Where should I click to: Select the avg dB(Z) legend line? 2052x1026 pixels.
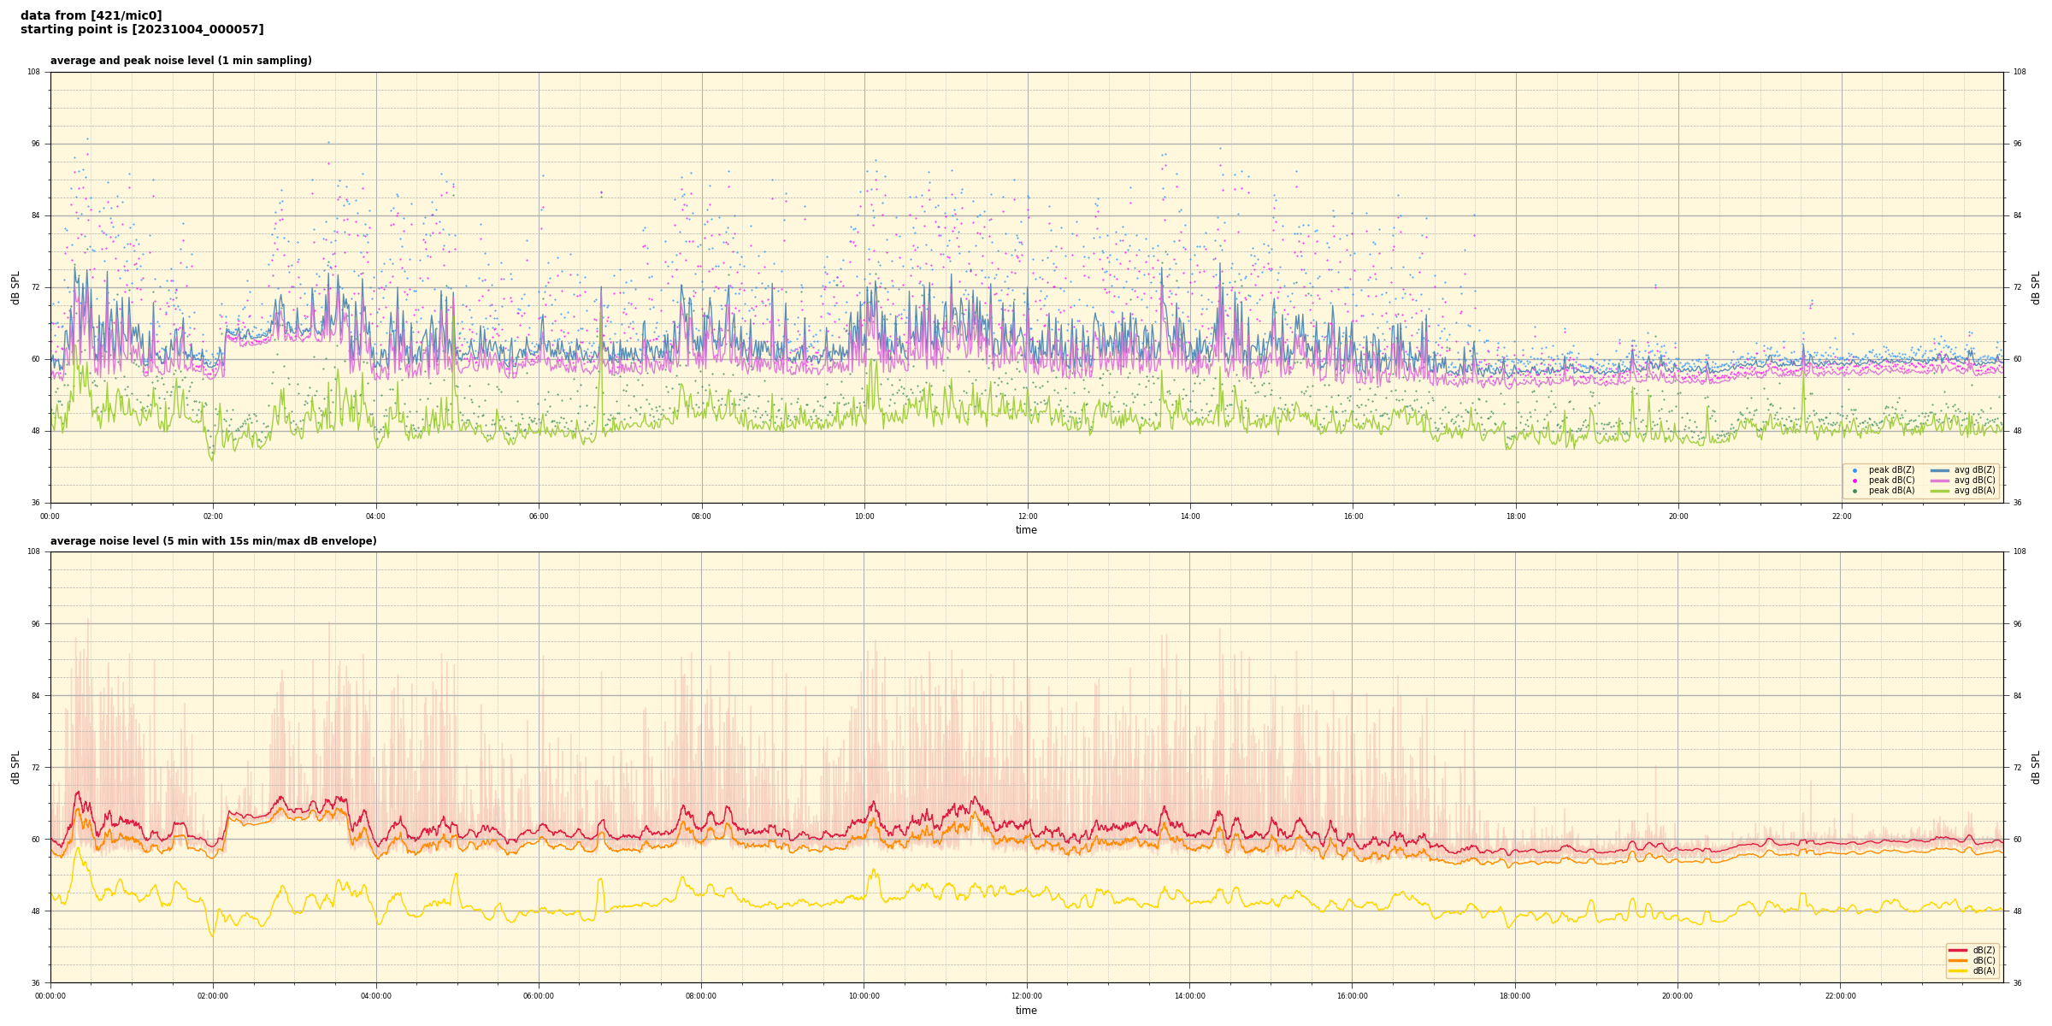1940,470
